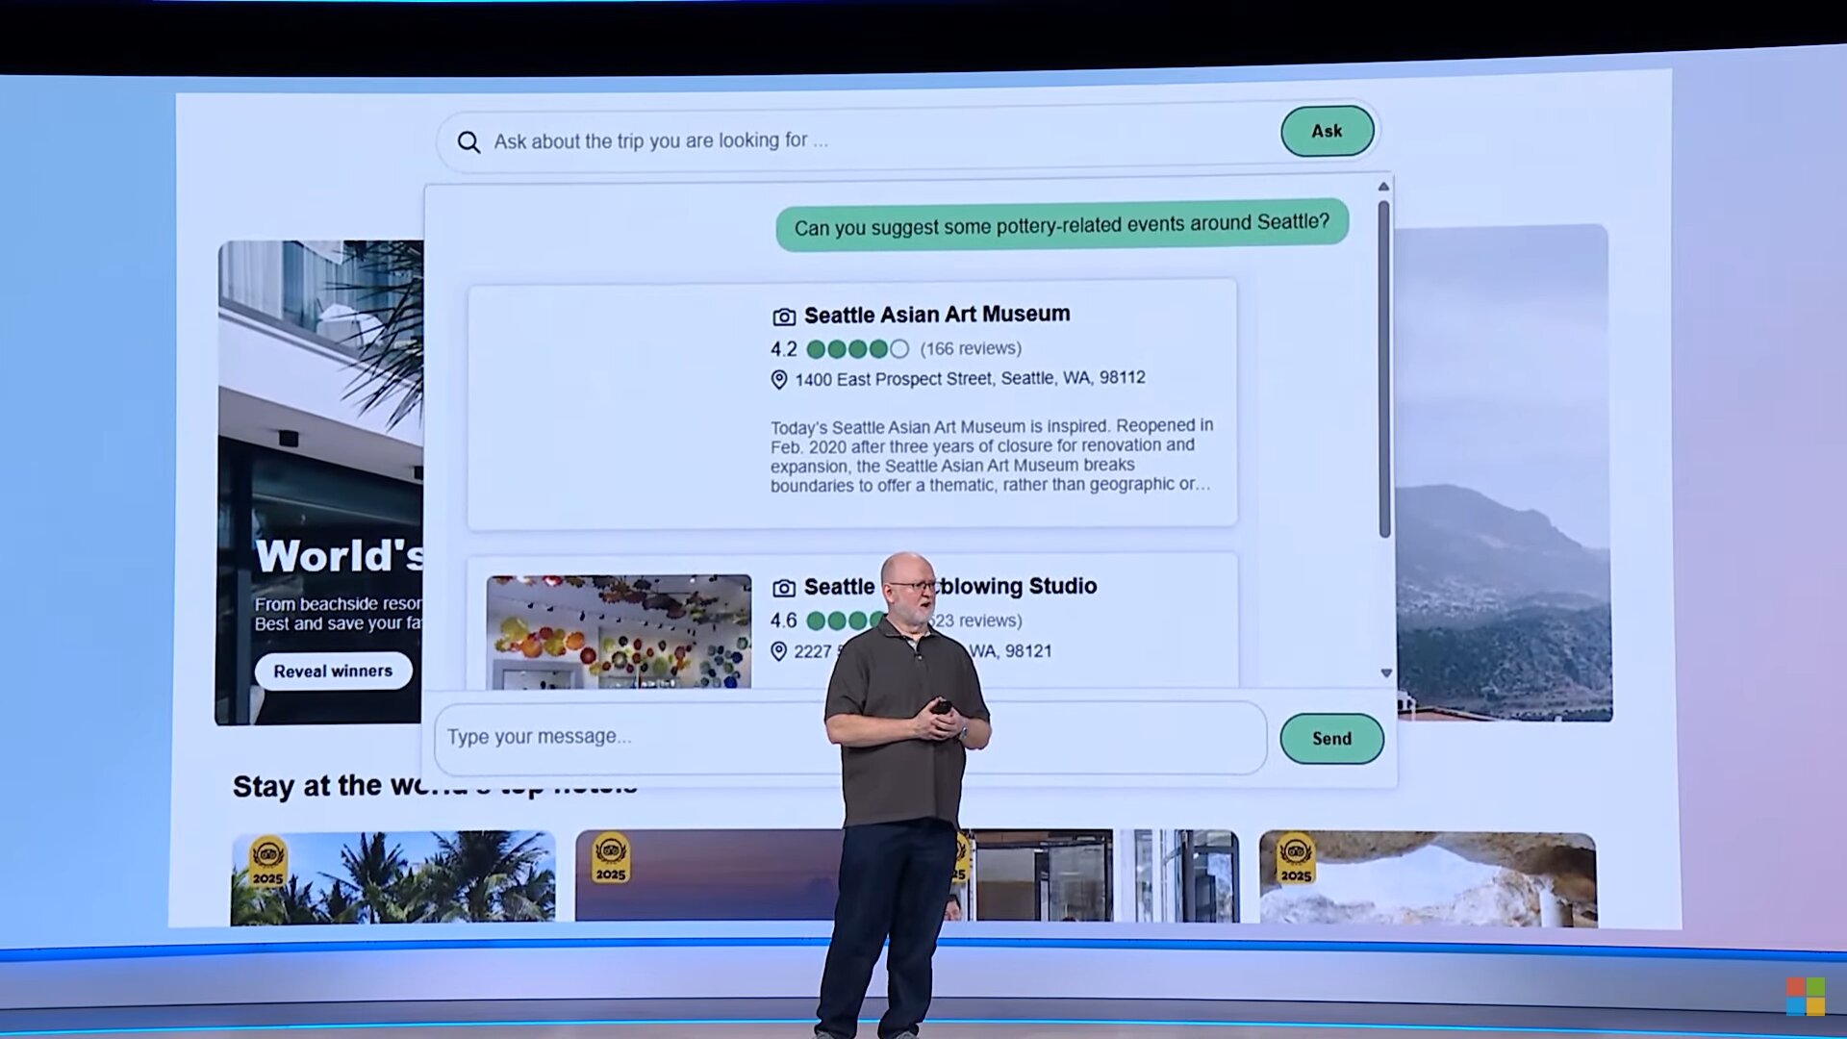Image resolution: width=1847 pixels, height=1039 pixels.
Task: Click the museum description starting 'Today's Seattle Asian Art Museum'
Action: click(x=992, y=455)
